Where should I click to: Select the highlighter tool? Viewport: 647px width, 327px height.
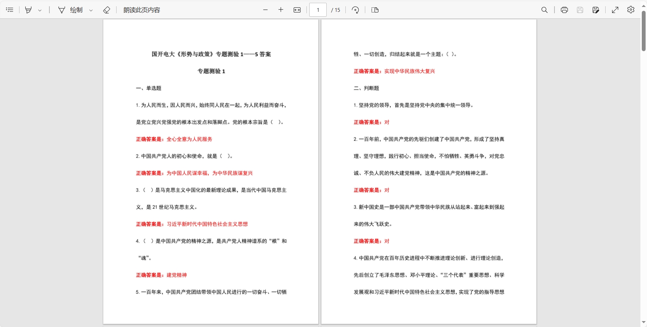tap(29, 10)
